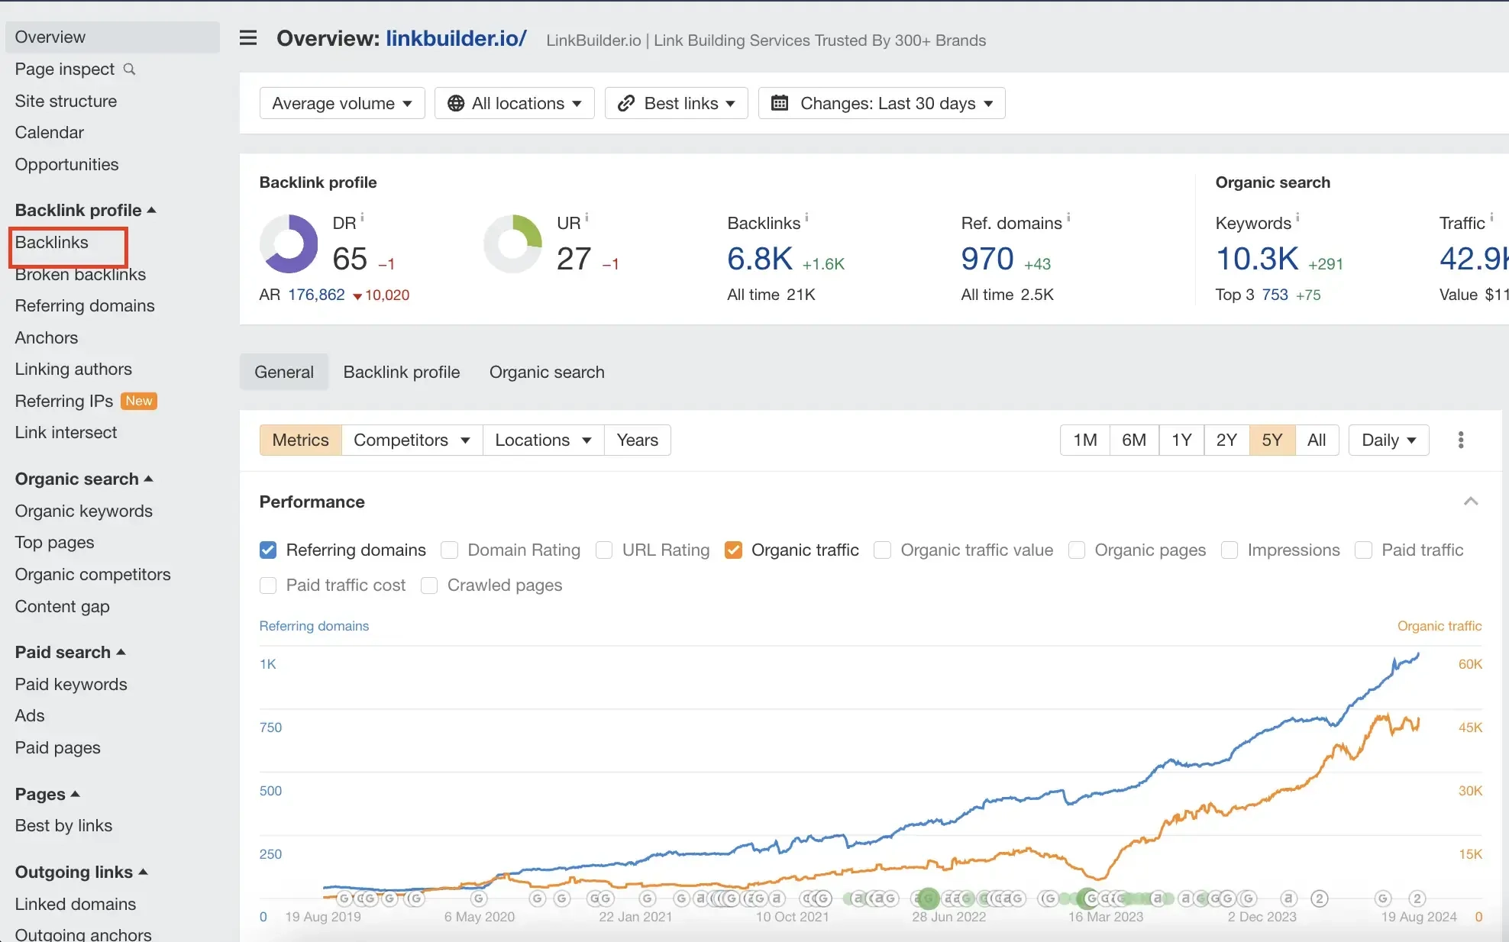Click the info icon next to DR
This screenshot has width=1509, height=942.
(x=362, y=218)
